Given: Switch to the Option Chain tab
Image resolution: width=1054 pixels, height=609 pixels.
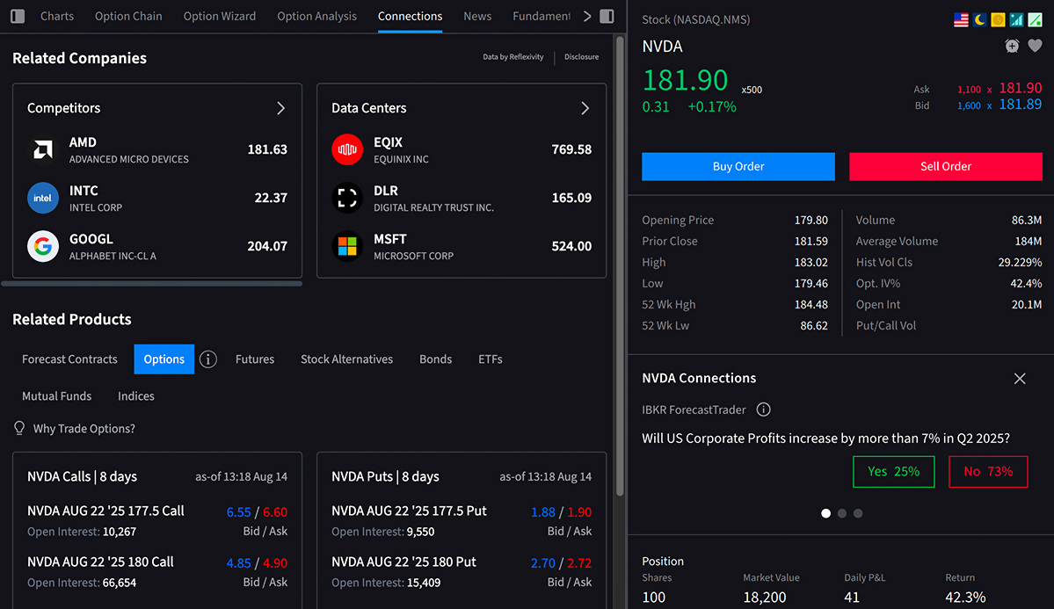Looking at the screenshot, I should [128, 15].
